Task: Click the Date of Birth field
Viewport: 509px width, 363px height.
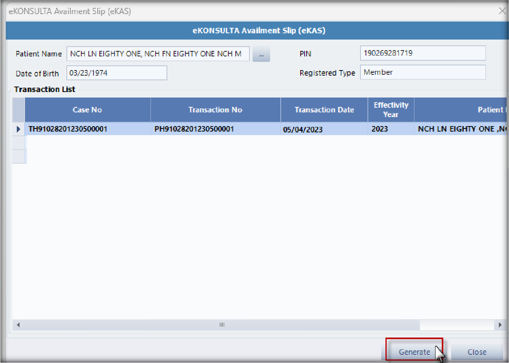Action: (116, 73)
